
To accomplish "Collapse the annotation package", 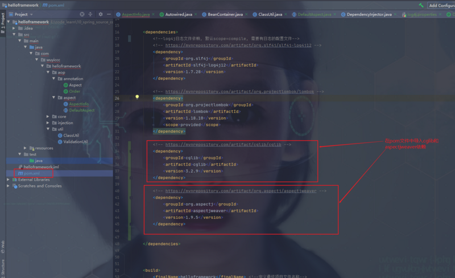I will click(53, 79).
